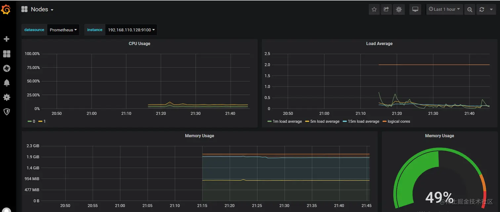Toggle CPU series 1 in legend
Viewport: 500px width, 212px height.
tap(42, 121)
